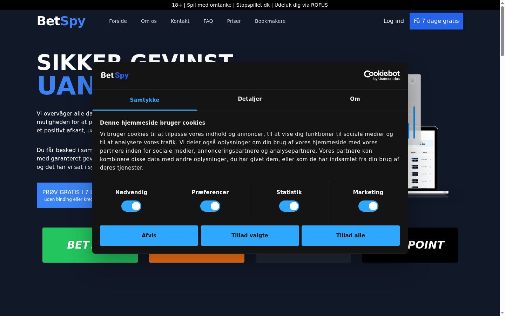
Task: Toggle the Nødvendig cookie switch
Action: click(x=131, y=206)
